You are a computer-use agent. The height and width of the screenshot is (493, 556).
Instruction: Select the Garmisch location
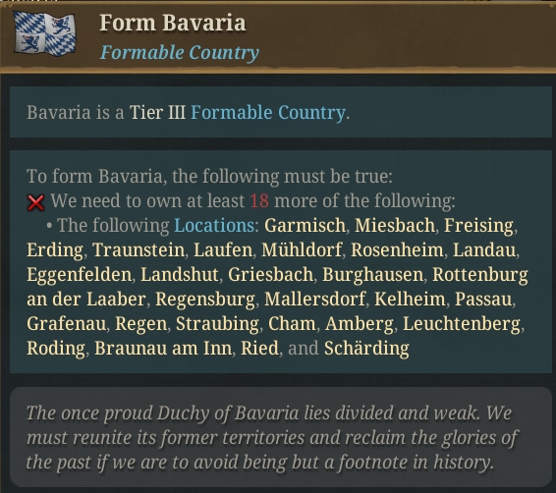(305, 226)
